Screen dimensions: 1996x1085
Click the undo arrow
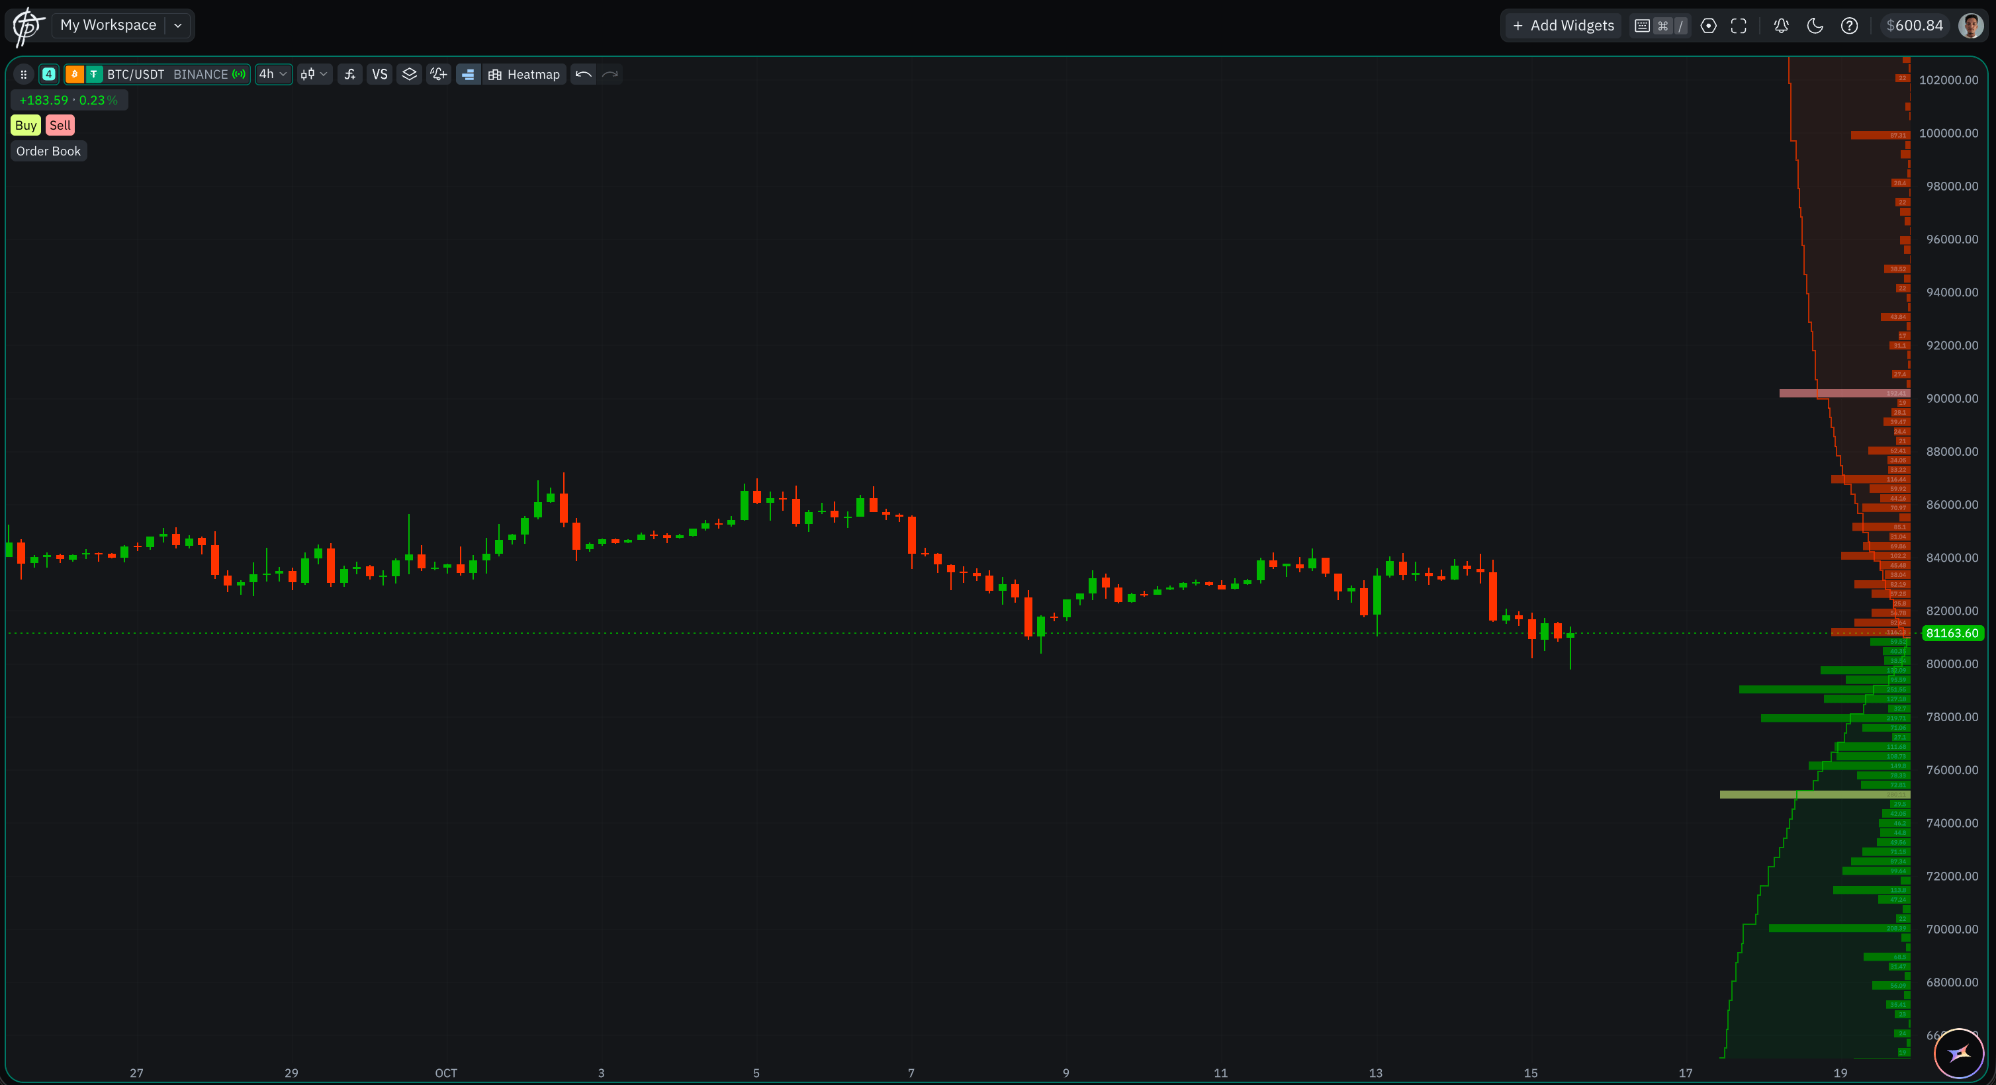584,74
